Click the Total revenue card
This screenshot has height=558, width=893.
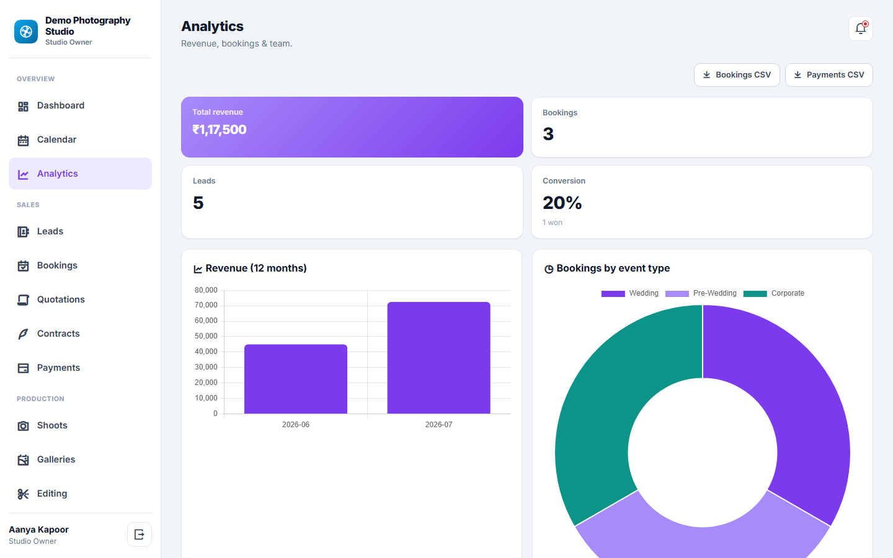[x=352, y=127]
